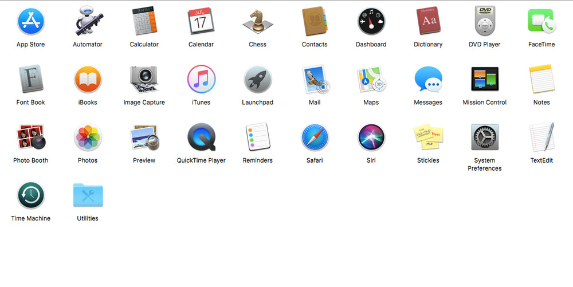Click the "Messages" text label

[x=428, y=103]
